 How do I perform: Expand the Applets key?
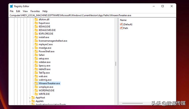[30, 101]
